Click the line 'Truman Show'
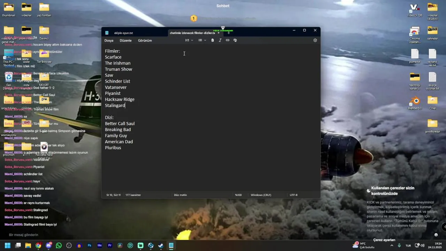Viewport: 446px width, 251px height. (118, 69)
